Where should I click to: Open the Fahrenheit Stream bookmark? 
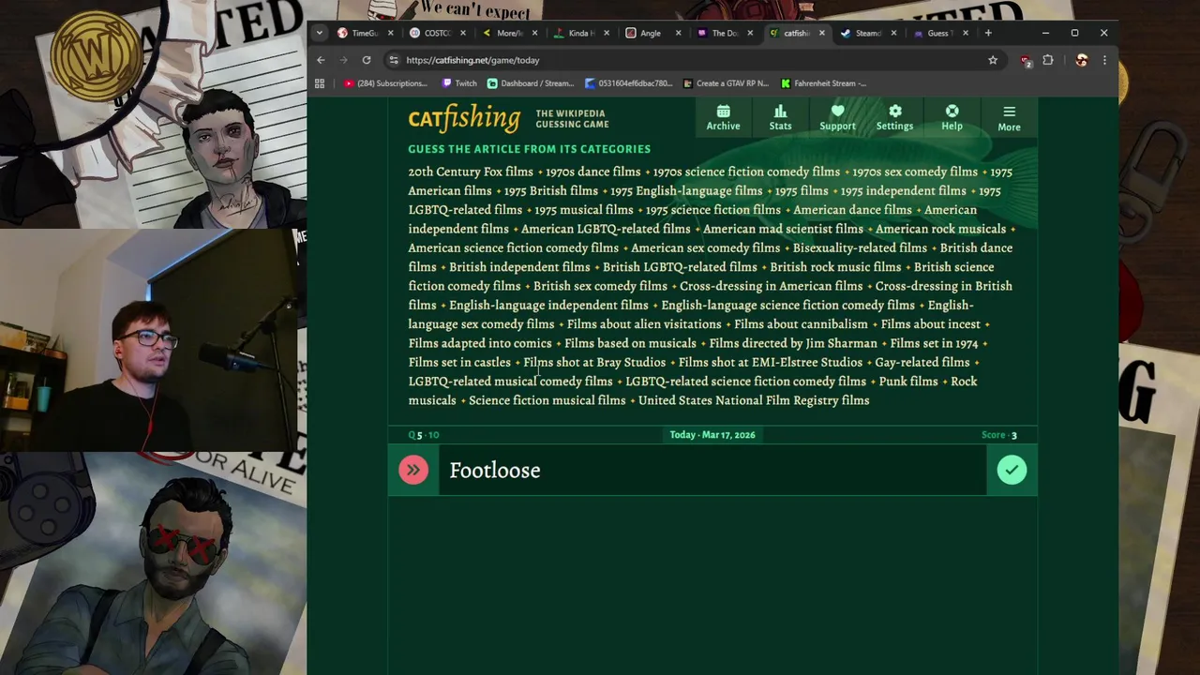point(823,83)
